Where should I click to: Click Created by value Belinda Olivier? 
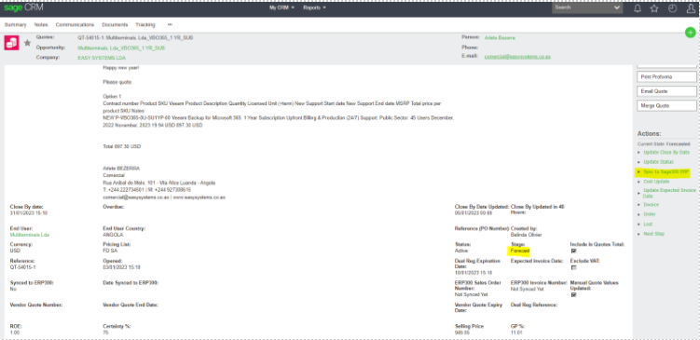point(527,235)
